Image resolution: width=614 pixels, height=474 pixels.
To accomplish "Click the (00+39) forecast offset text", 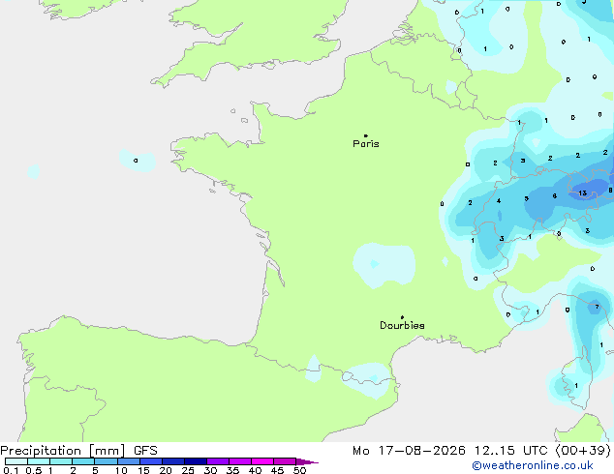I will pos(583,451).
